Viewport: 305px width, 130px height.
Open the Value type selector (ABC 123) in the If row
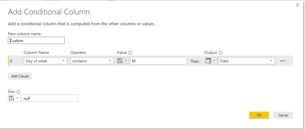(x=123, y=61)
